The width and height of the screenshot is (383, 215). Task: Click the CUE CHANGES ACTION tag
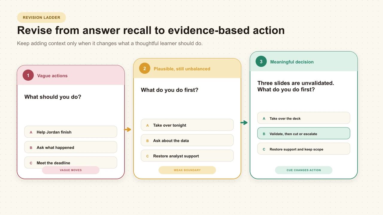tap(303, 170)
